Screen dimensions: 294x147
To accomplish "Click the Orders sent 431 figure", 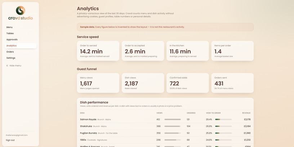I will [x=219, y=84].
